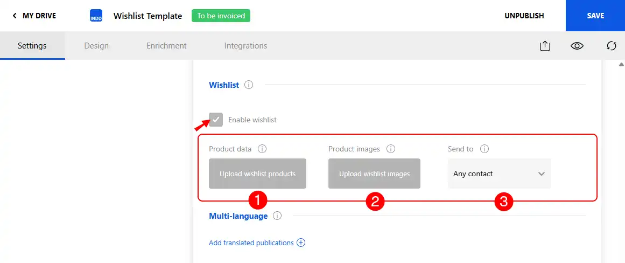Click Upload wishlist products button
Screen dimensions: 625x263
257,174
